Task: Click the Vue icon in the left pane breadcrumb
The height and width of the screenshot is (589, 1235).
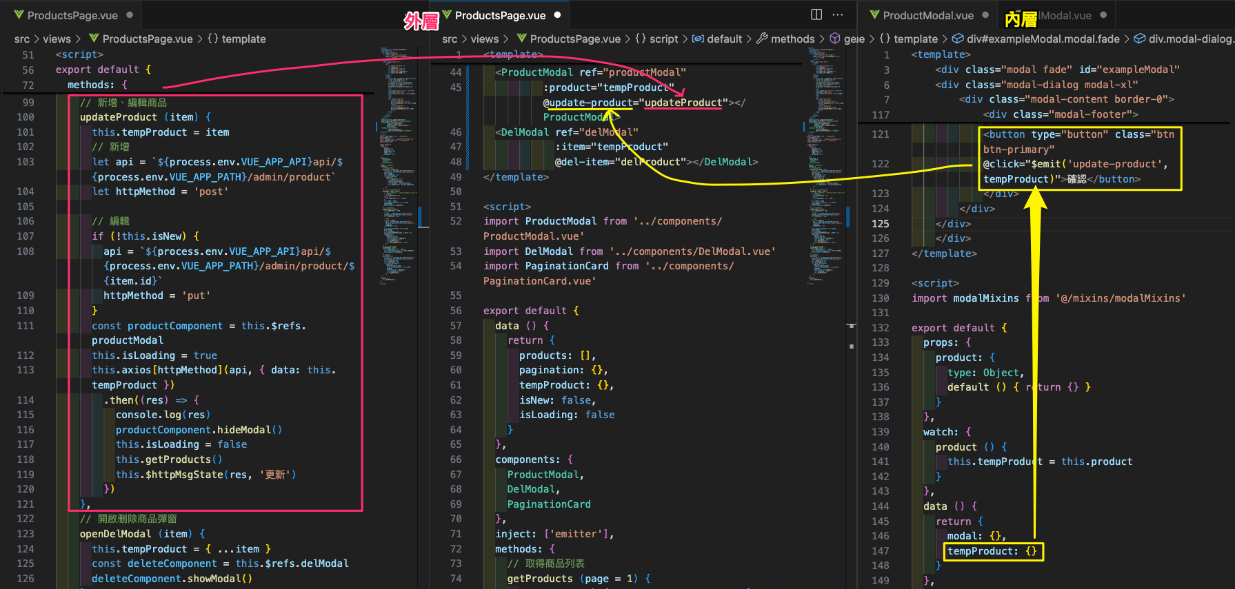Action: (94, 39)
